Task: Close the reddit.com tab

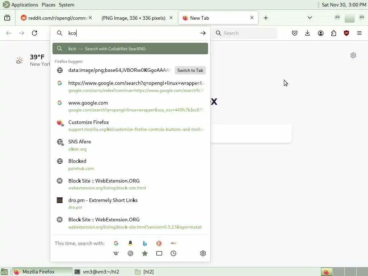Action: (90, 18)
